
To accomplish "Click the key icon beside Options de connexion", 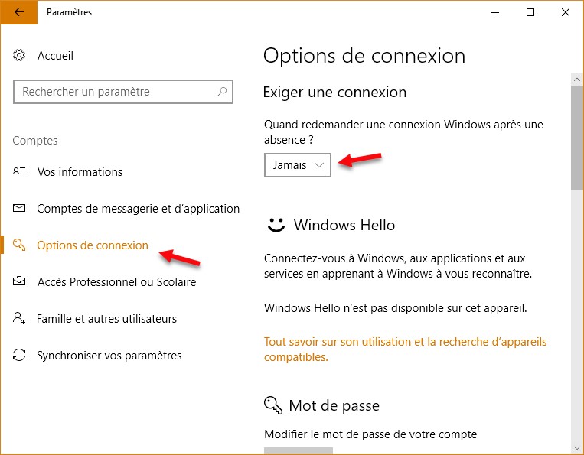I will click(x=20, y=245).
